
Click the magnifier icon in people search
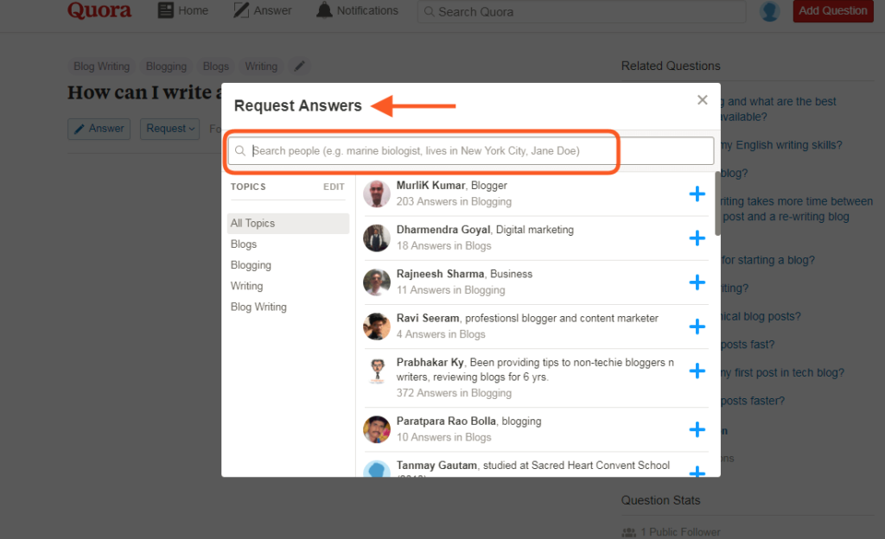240,151
